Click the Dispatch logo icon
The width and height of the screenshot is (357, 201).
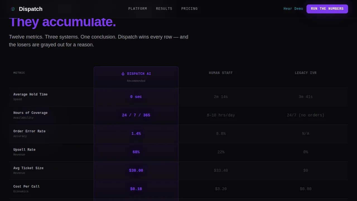click(13, 9)
